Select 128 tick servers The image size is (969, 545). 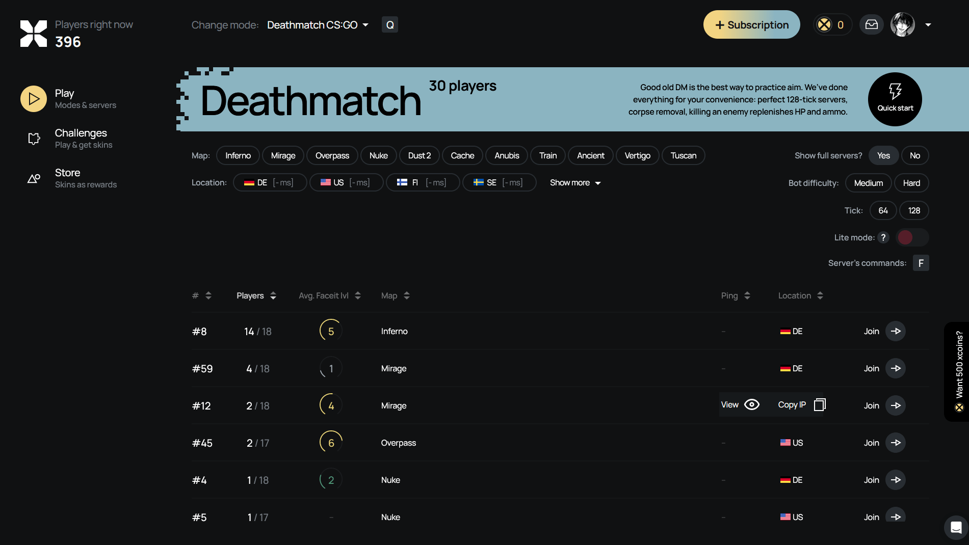tap(914, 210)
